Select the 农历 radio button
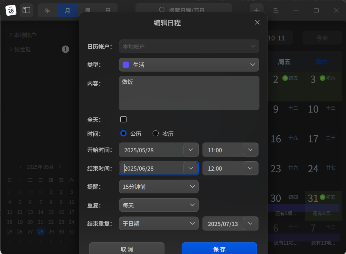This screenshot has height=254, width=346. [155, 133]
